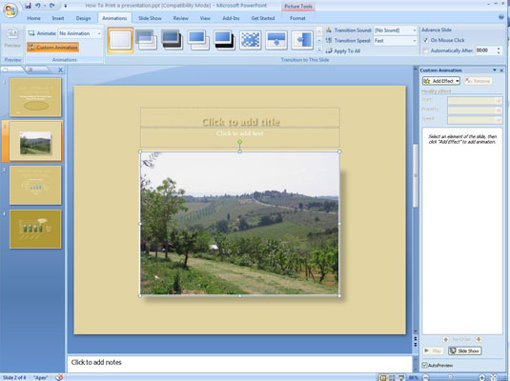
Task: Save the presentation with the floppy disk icon
Action: [x=28, y=6]
